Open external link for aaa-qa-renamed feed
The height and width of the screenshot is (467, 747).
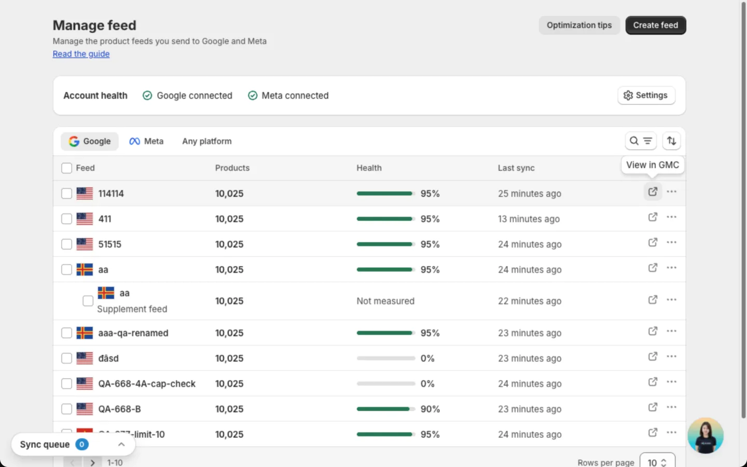coord(653,331)
